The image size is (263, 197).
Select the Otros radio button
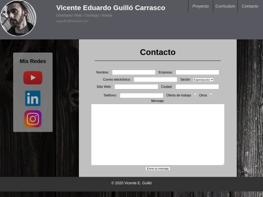pyautogui.click(x=211, y=94)
